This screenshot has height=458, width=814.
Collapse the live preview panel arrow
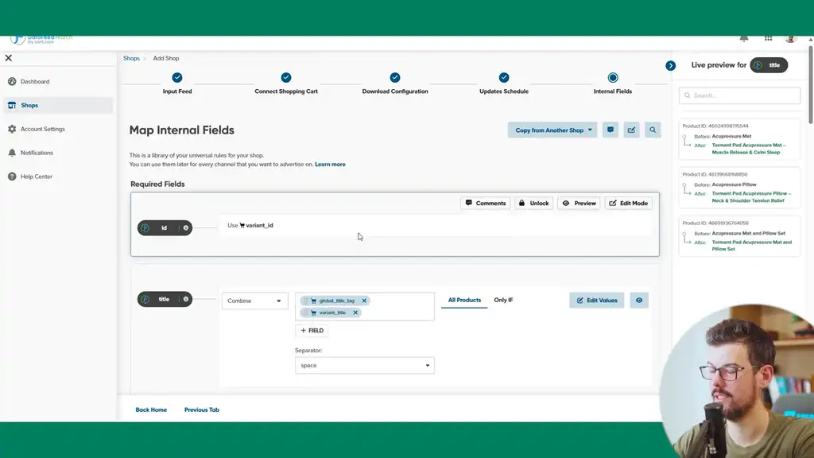671,65
